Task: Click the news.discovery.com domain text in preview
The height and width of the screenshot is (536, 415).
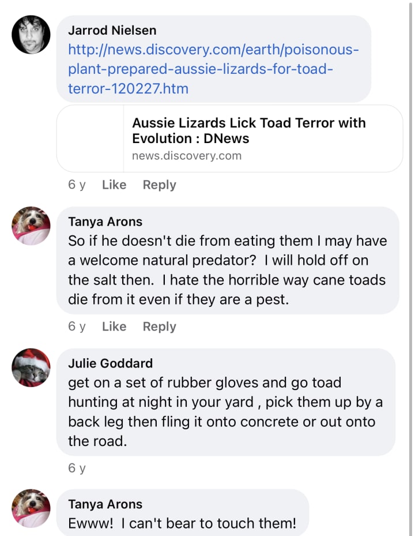Action: tap(187, 156)
